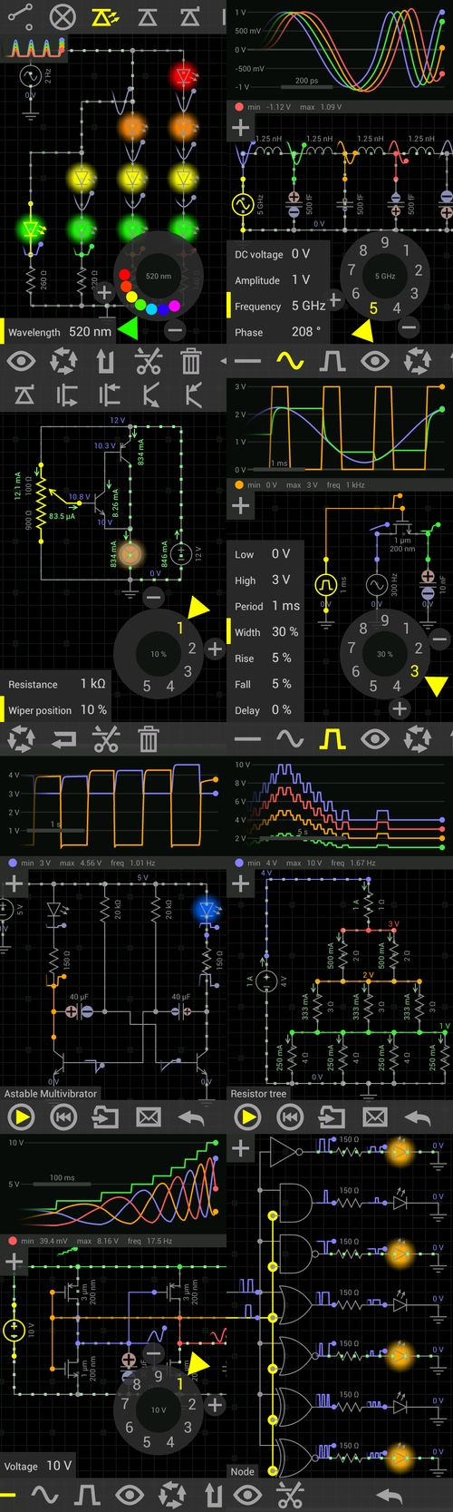Rewind the Astable Multivibrator simulation

[x=63, y=1117]
